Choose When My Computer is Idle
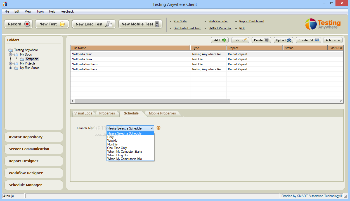350x201 pixels. tap(130, 159)
